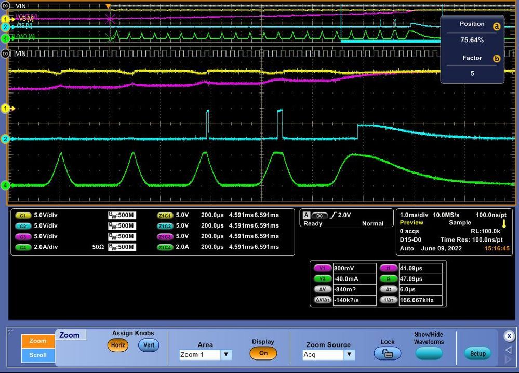Click the ΔV/Δt measurement badge
Screen dimensions: 519x373
coord(323,299)
